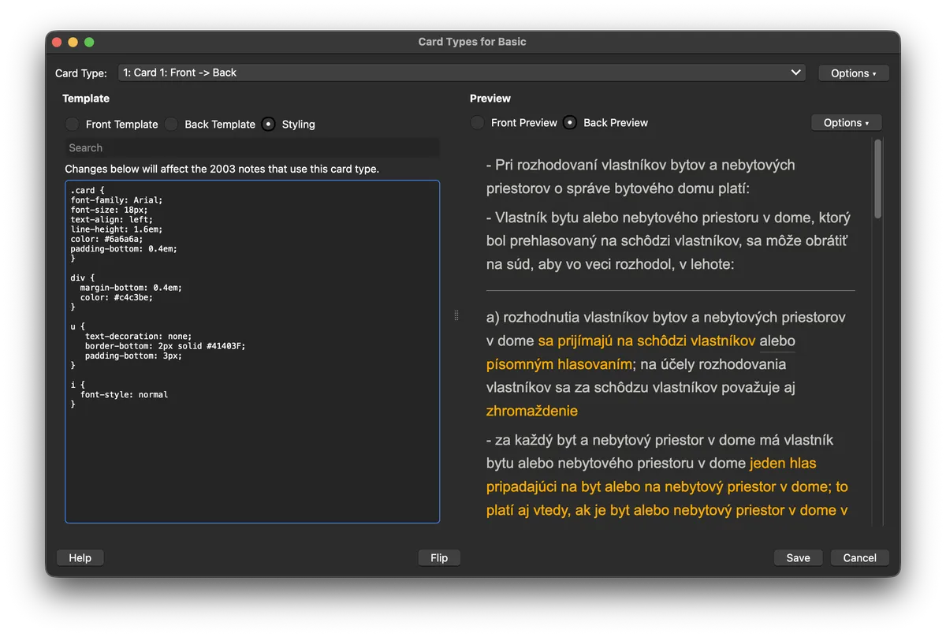The image size is (946, 637).
Task: Flip the card preview with Flip button
Action: (439, 557)
